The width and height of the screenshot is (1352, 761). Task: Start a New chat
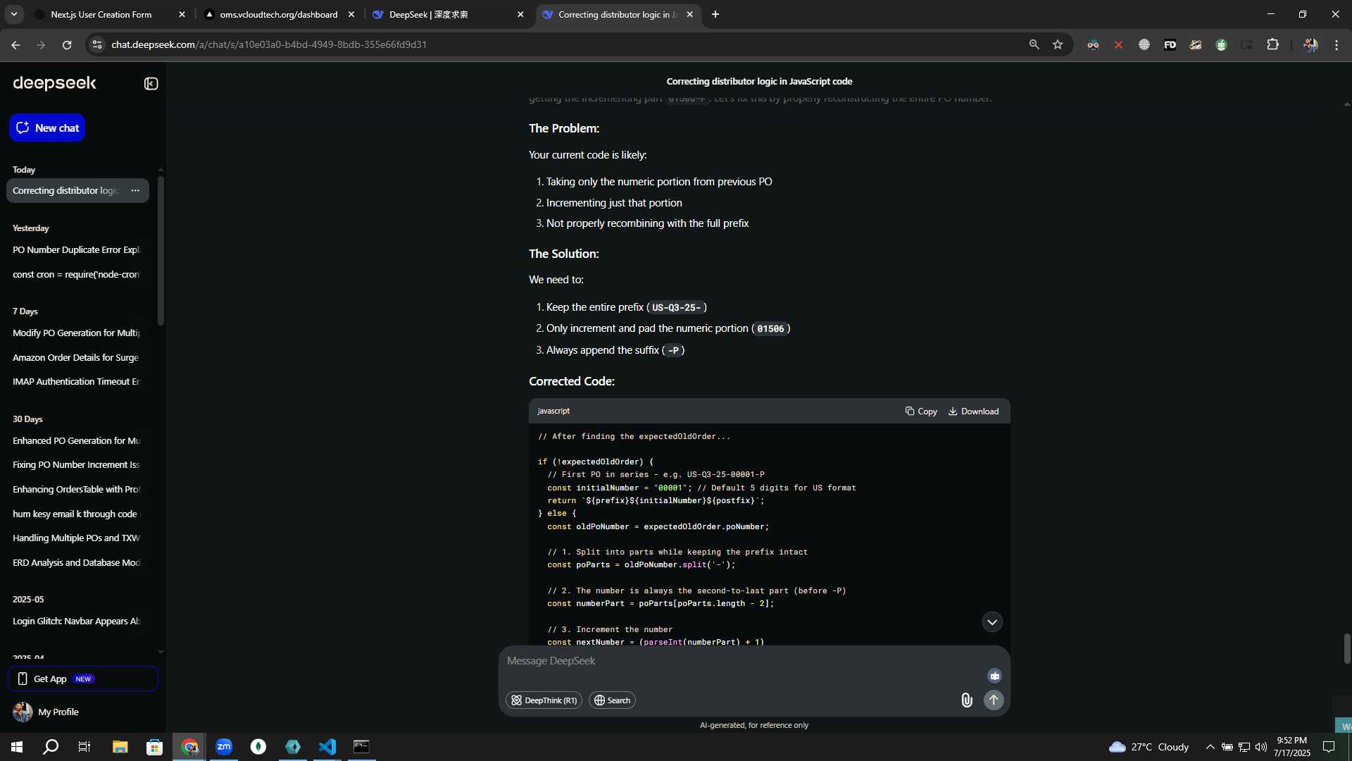click(x=47, y=128)
